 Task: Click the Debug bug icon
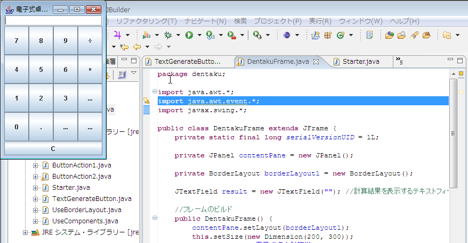(168, 36)
